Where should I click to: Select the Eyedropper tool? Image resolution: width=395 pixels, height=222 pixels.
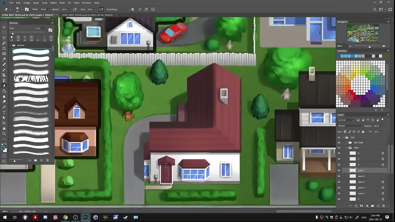tap(4, 59)
